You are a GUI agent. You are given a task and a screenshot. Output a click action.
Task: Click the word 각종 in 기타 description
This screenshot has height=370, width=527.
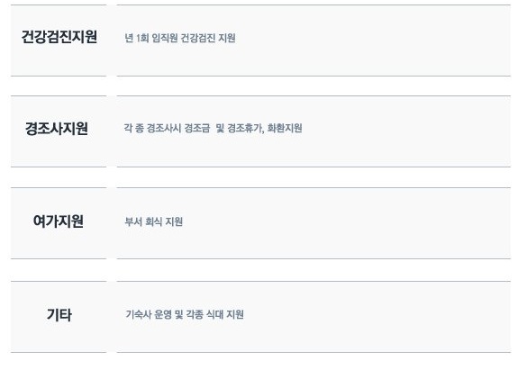pos(195,314)
